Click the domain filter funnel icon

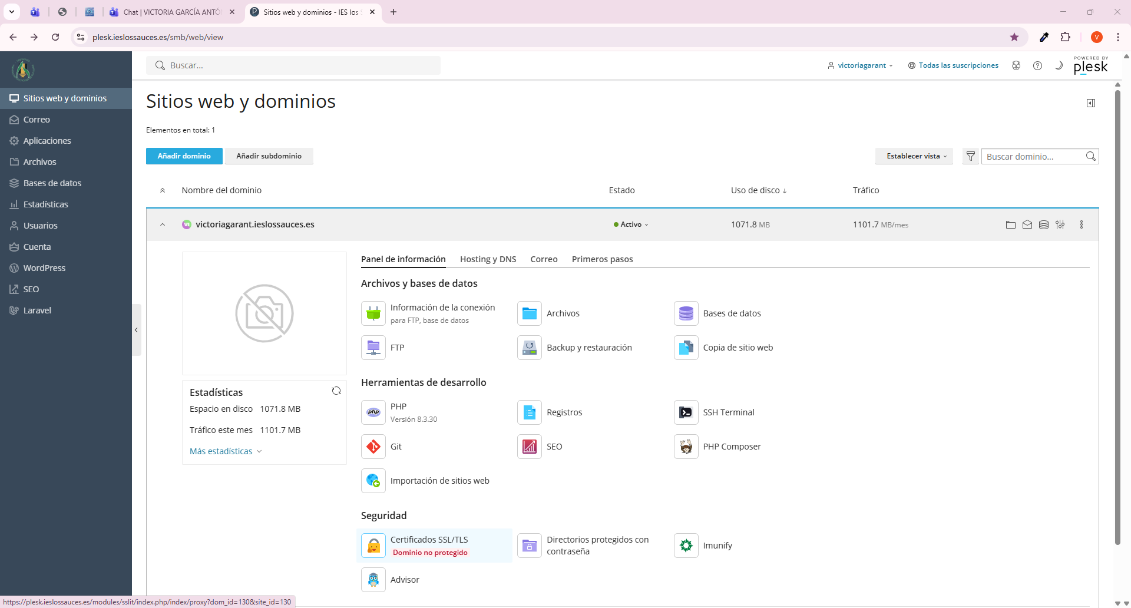tap(970, 156)
